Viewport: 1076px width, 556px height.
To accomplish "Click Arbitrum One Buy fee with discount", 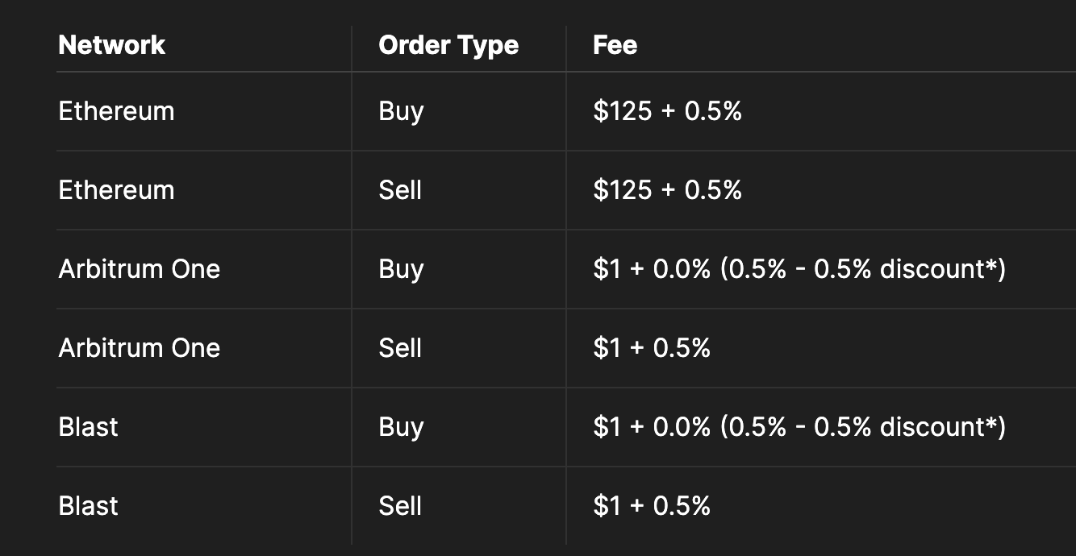I will (799, 269).
